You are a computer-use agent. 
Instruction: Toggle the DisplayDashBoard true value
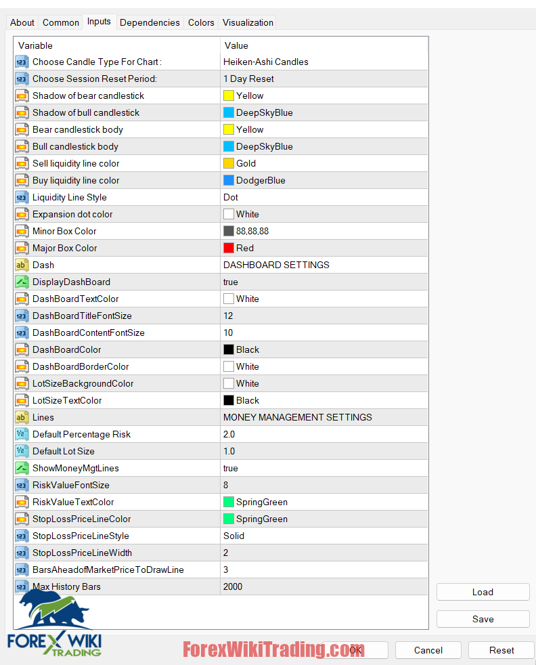323,282
